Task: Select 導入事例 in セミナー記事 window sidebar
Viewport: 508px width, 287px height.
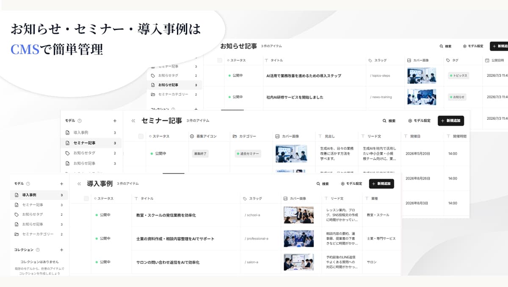Action: [x=91, y=133]
